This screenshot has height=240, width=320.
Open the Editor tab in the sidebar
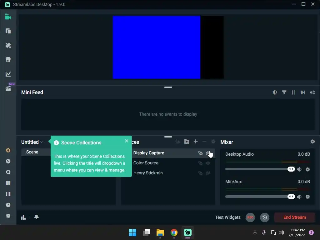[x=8, y=17]
